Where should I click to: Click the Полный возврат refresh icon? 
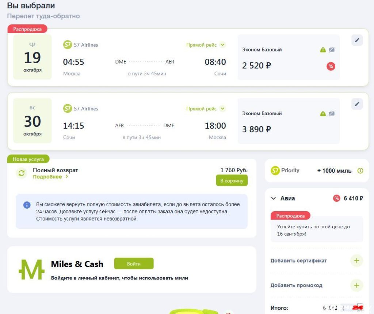22,173
